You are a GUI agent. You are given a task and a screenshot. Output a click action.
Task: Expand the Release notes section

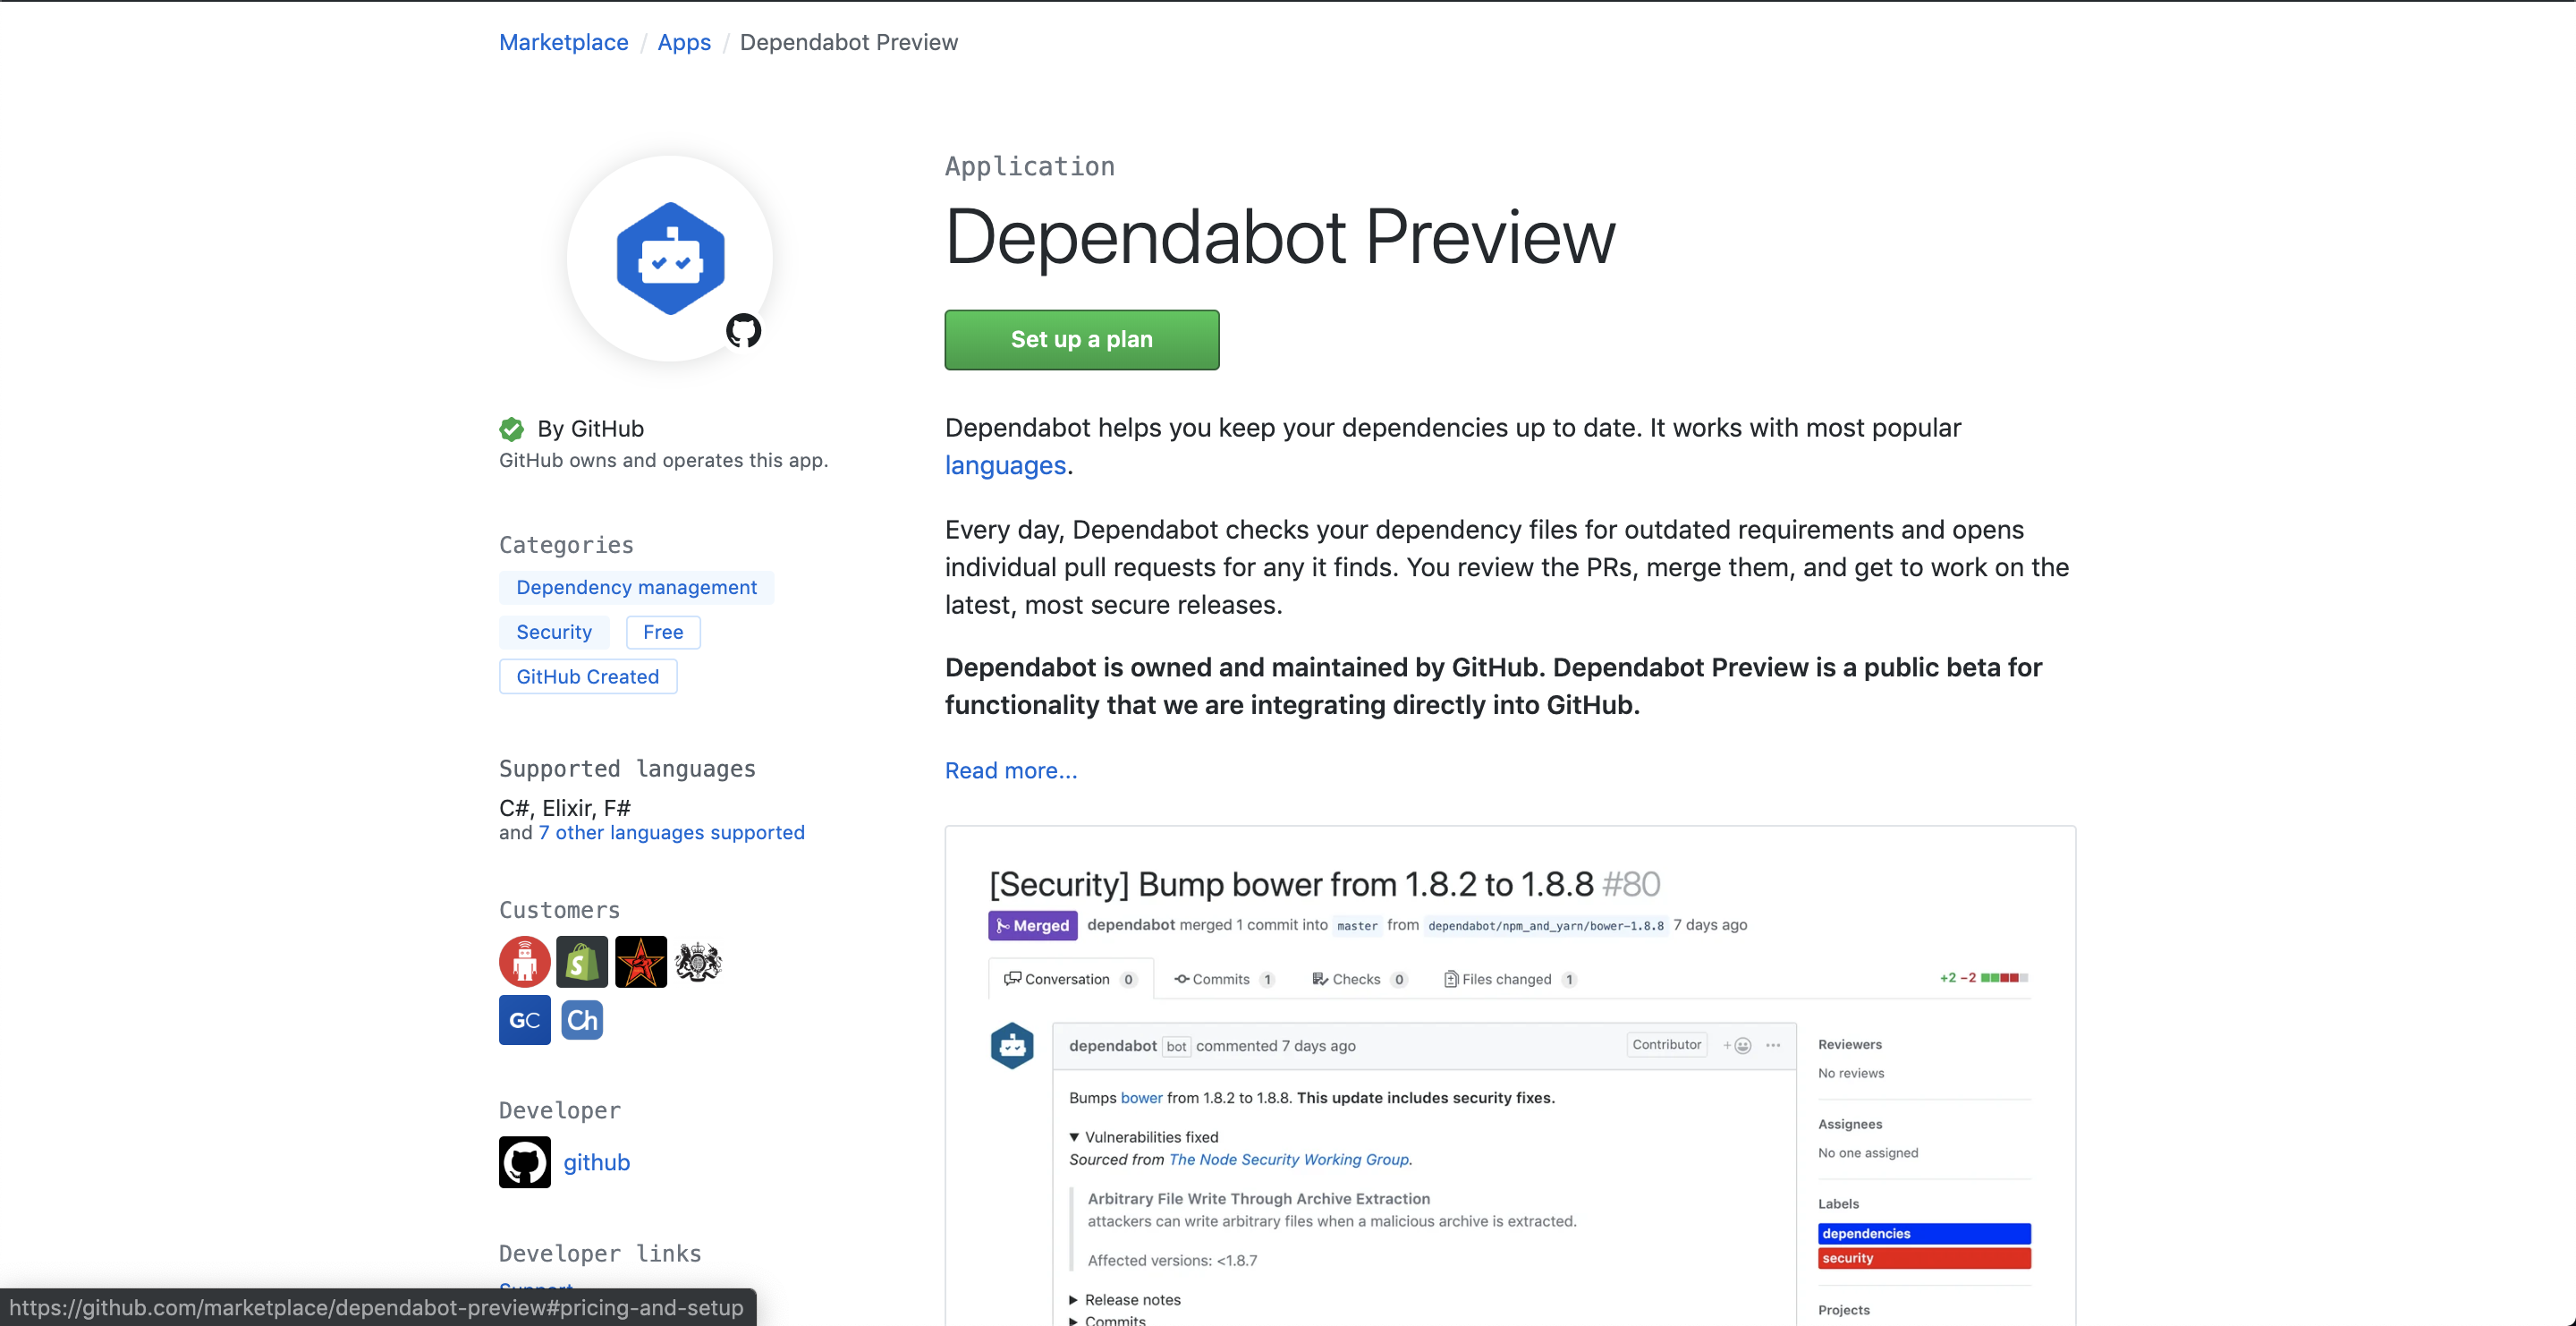click(x=1074, y=1299)
